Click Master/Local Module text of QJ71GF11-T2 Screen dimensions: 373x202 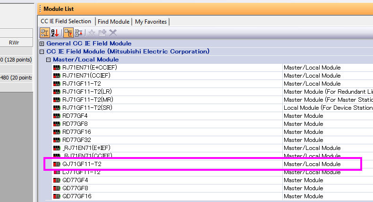(x=312, y=164)
